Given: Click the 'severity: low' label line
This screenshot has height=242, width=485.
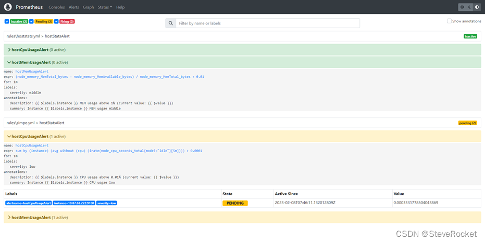Looking at the screenshot, I should [22, 167].
